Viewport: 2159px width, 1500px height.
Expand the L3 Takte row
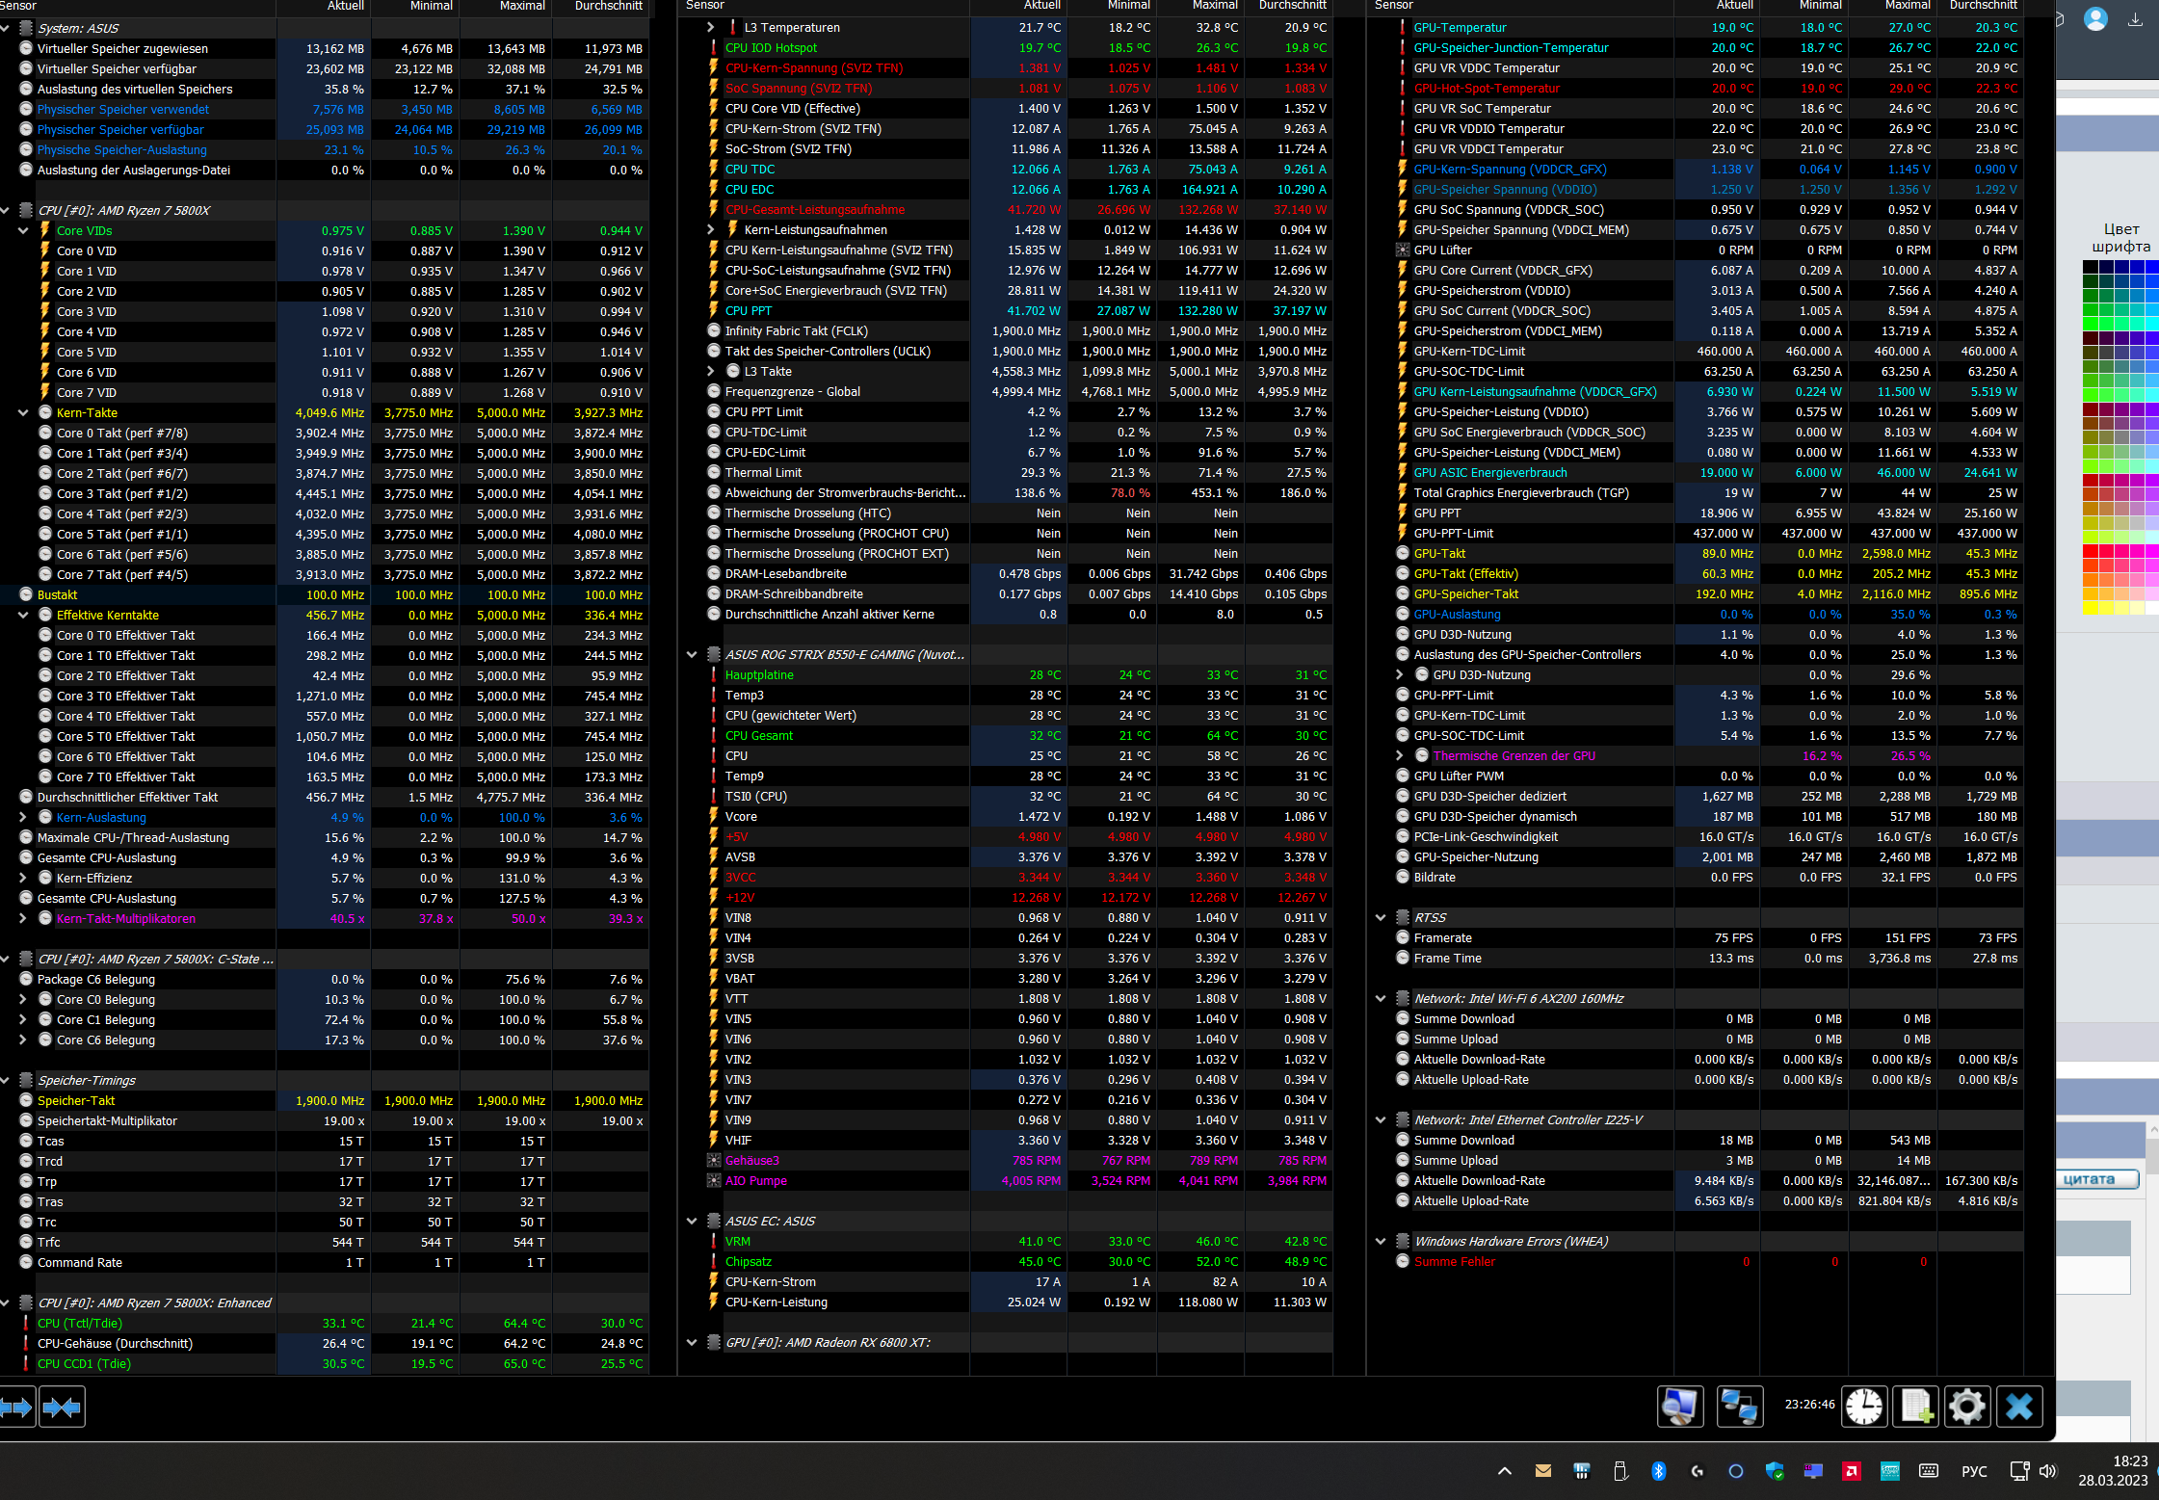pyautogui.click(x=711, y=372)
